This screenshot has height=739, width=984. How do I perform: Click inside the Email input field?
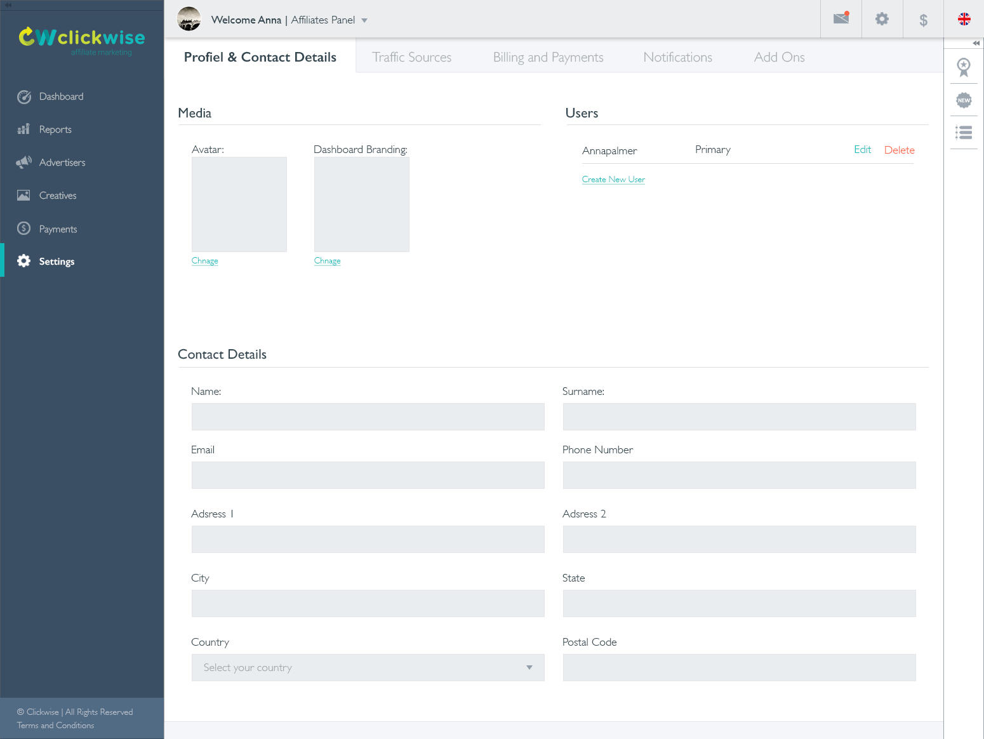[x=368, y=475]
